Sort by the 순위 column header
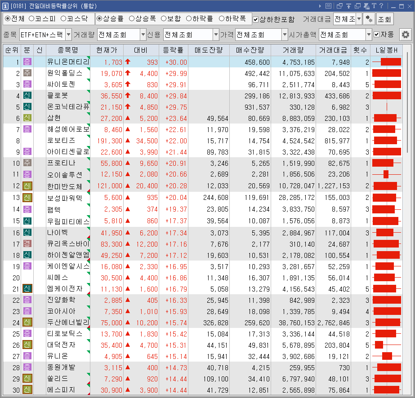 12,50
